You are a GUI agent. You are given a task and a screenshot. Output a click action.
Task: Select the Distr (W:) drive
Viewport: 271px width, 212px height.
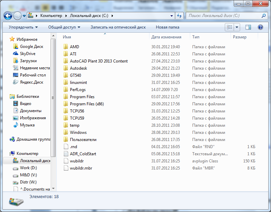click(25, 182)
